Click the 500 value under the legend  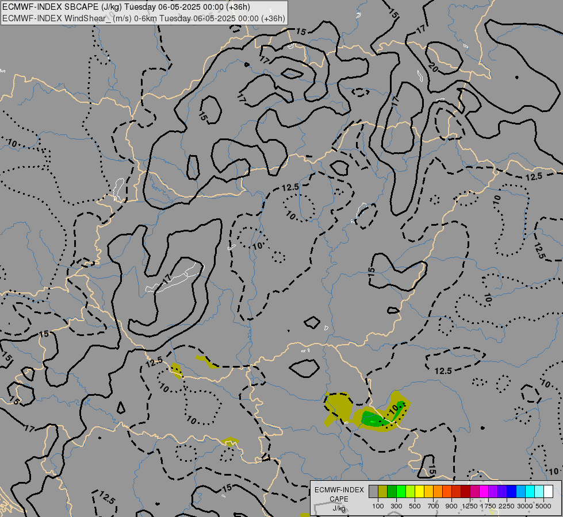(415, 506)
